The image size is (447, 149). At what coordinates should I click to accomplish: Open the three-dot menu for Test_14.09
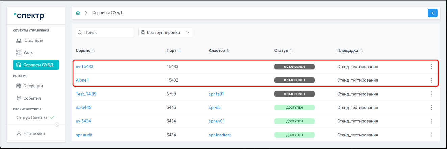431,94
